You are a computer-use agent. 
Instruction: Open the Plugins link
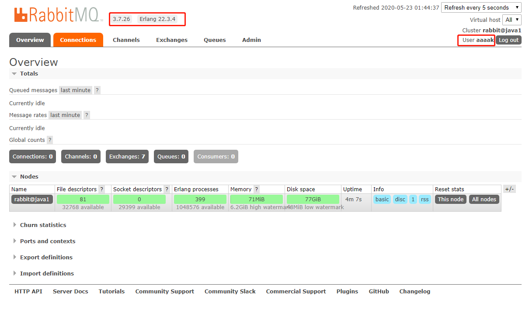point(347,291)
